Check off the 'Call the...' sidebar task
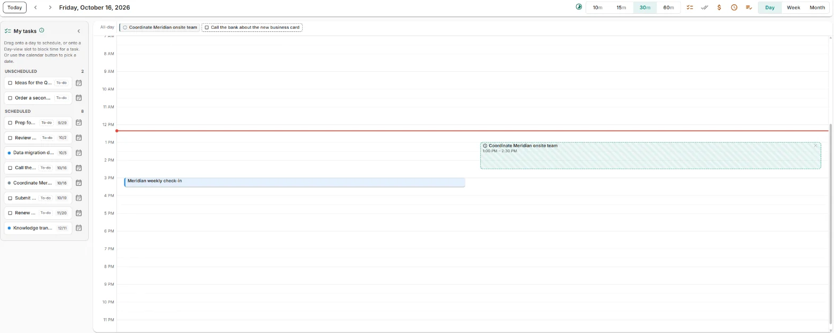 coord(10,168)
